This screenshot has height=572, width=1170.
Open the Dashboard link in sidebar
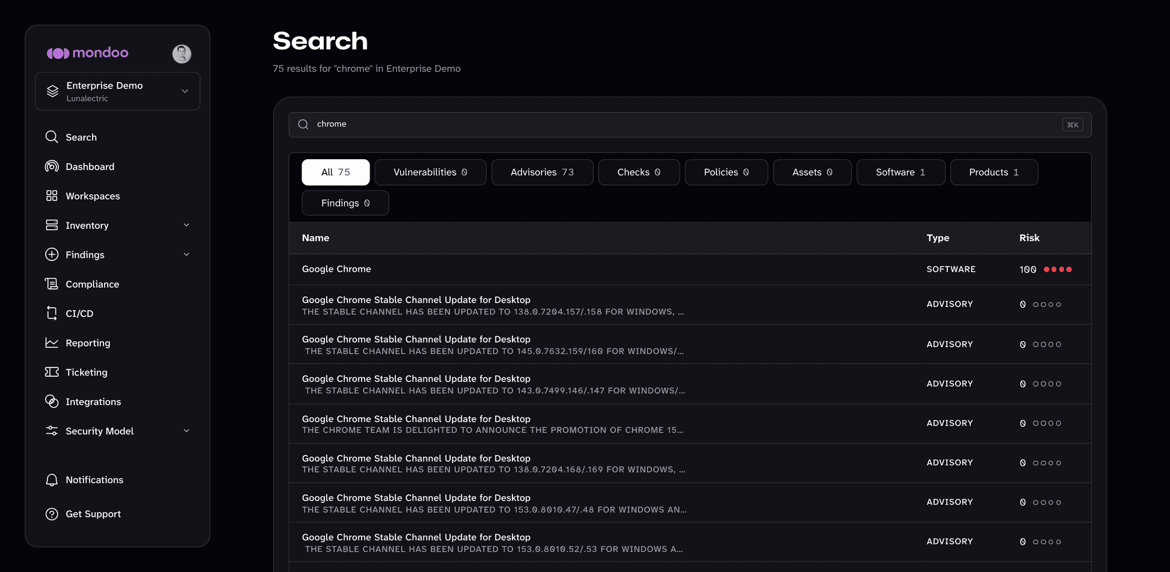(x=90, y=167)
